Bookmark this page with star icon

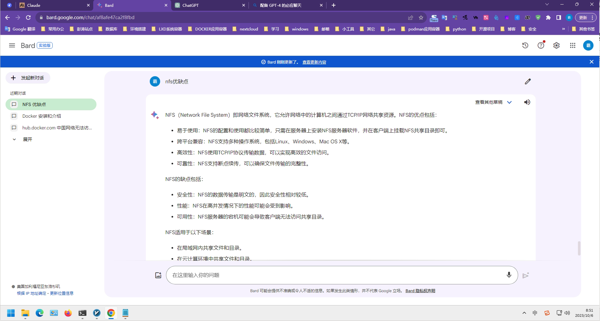click(421, 18)
